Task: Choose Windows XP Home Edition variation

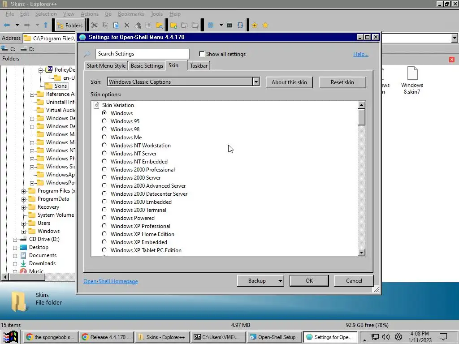Action: (104, 234)
